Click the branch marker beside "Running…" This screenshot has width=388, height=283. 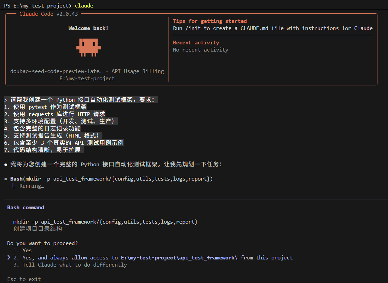[x=14, y=186]
